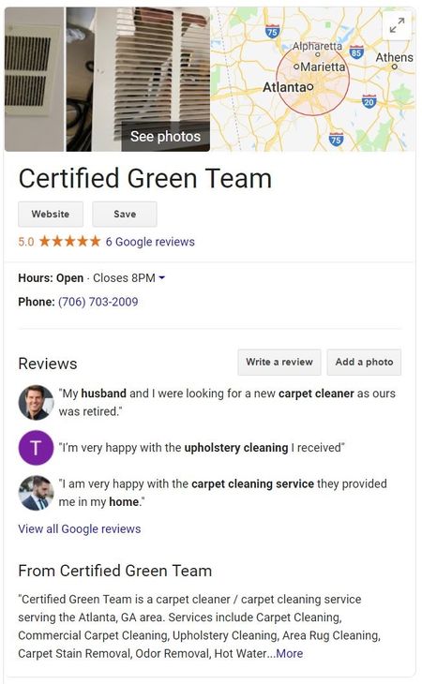This screenshot has width=422, height=684.
Task: View all Google reviews
Action: coord(80,528)
